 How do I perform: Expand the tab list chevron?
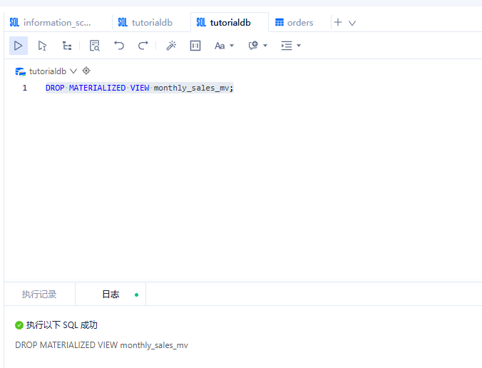click(352, 23)
